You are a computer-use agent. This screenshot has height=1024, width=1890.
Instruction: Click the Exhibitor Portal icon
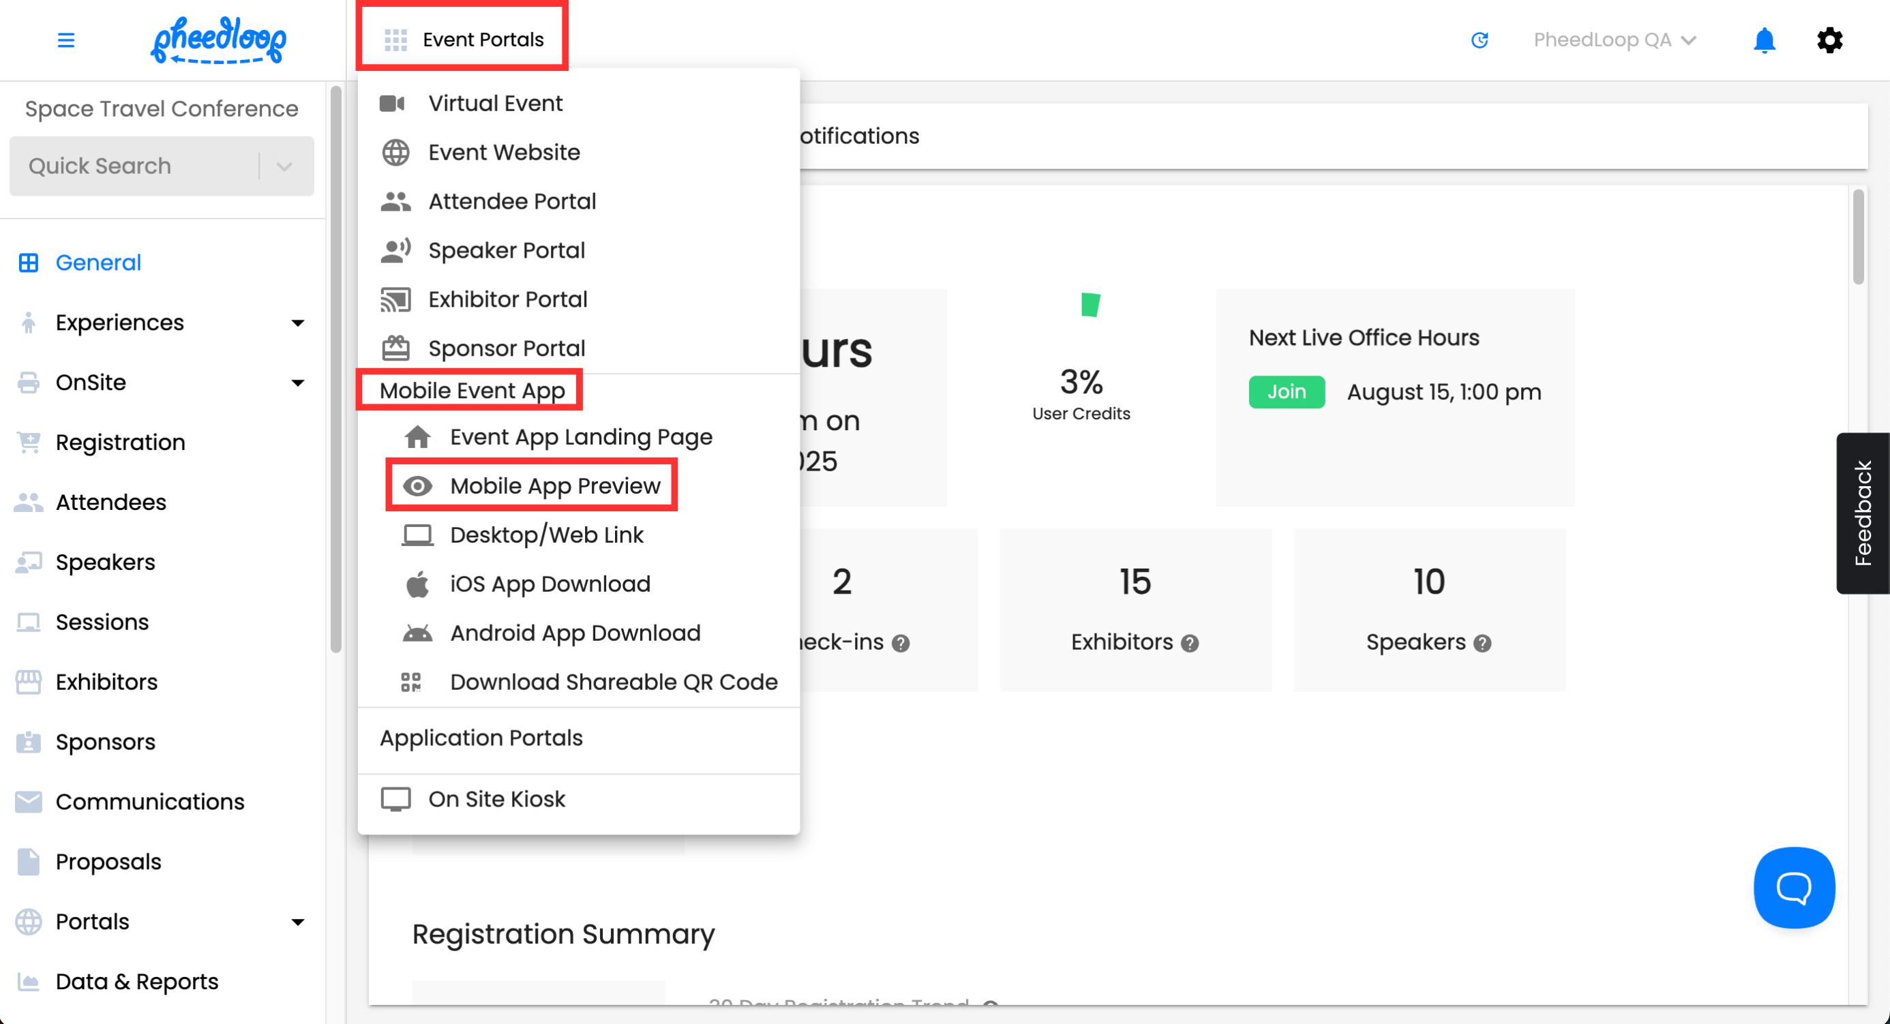[x=395, y=299]
